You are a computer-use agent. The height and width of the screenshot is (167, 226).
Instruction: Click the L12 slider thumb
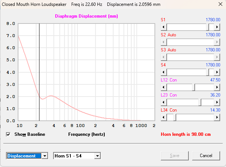(194, 87)
